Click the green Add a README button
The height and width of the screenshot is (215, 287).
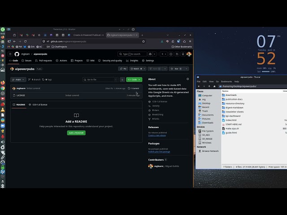pos(76,133)
